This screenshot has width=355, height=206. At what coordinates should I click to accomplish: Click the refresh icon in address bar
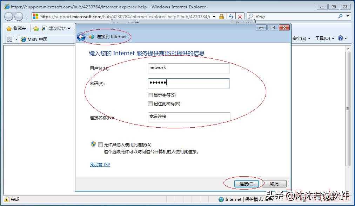pos(231,17)
